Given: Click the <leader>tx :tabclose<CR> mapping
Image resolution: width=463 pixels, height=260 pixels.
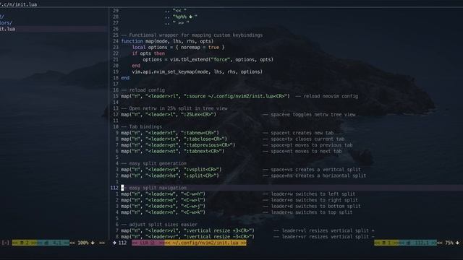Looking at the screenshot, I should pos(174,139).
